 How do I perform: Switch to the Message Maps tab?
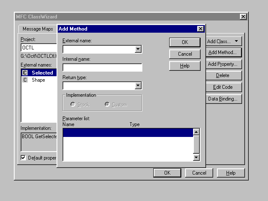pos(38,29)
